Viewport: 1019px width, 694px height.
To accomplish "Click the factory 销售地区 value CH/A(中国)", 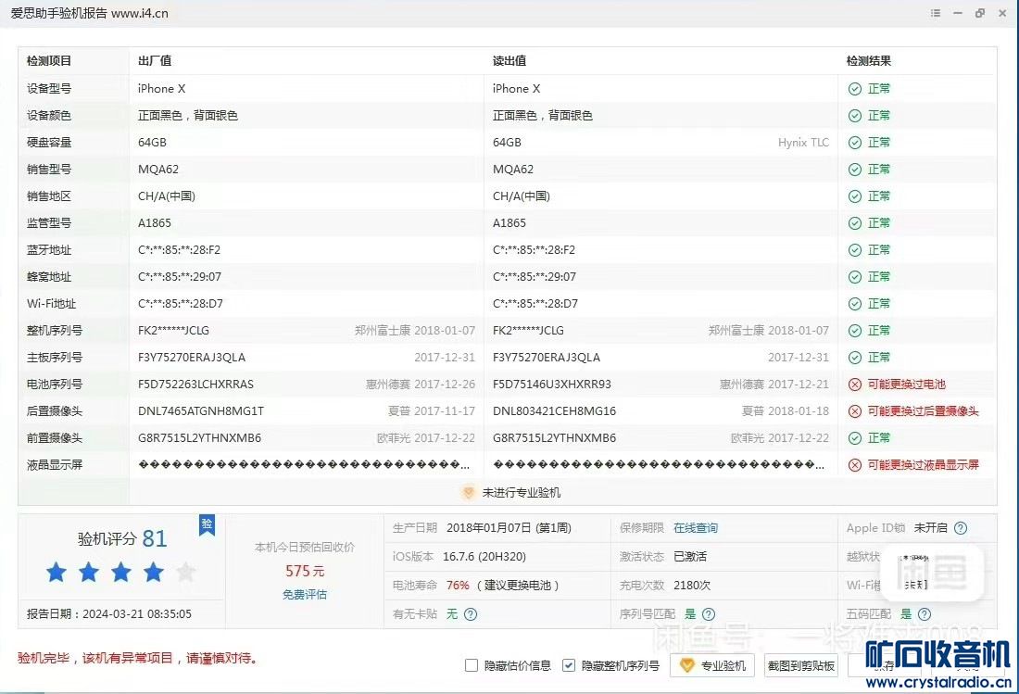I will [167, 196].
